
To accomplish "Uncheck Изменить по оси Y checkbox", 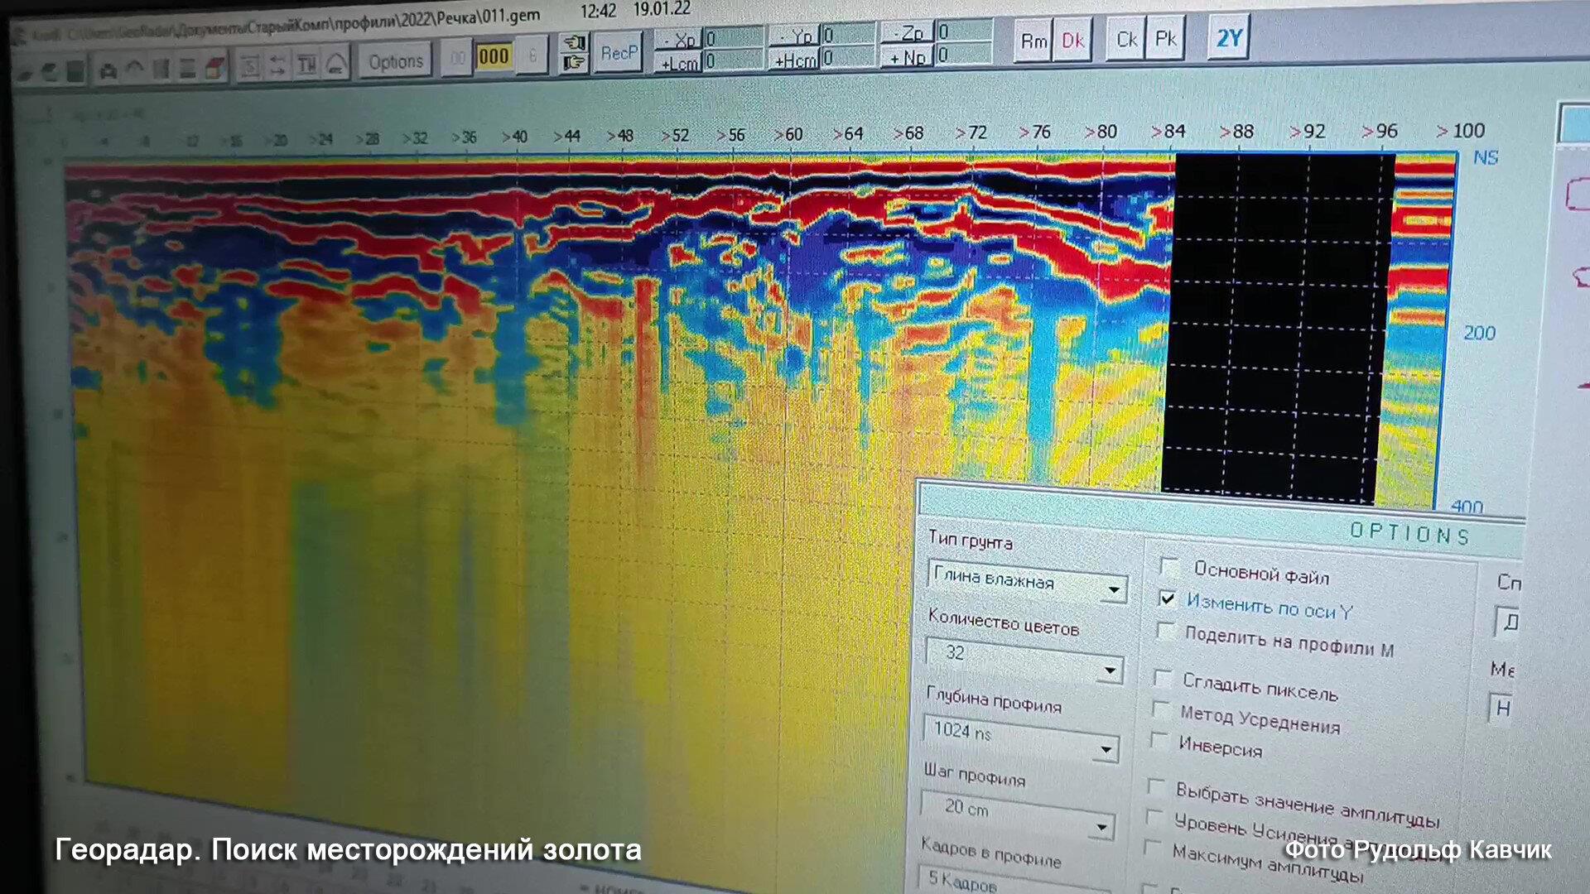I will (x=1168, y=598).
